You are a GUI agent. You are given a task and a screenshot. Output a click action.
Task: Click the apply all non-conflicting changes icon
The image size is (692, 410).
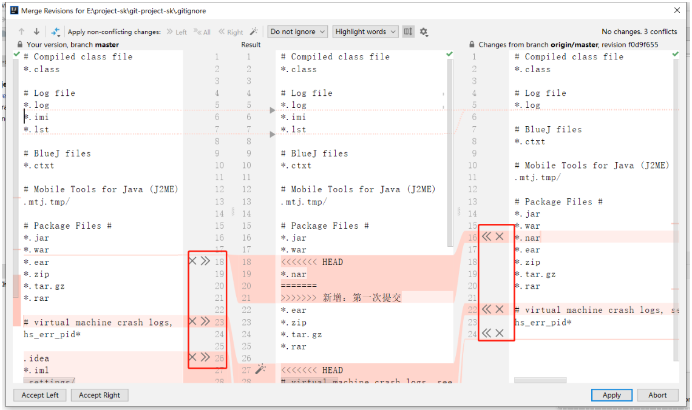coord(55,32)
